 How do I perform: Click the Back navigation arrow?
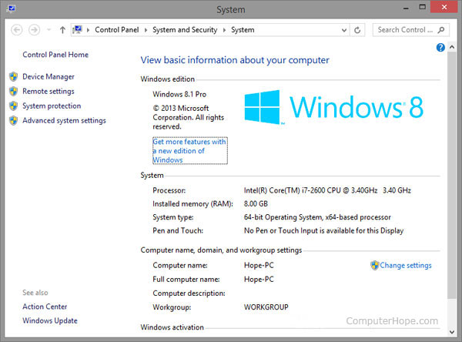(15, 30)
